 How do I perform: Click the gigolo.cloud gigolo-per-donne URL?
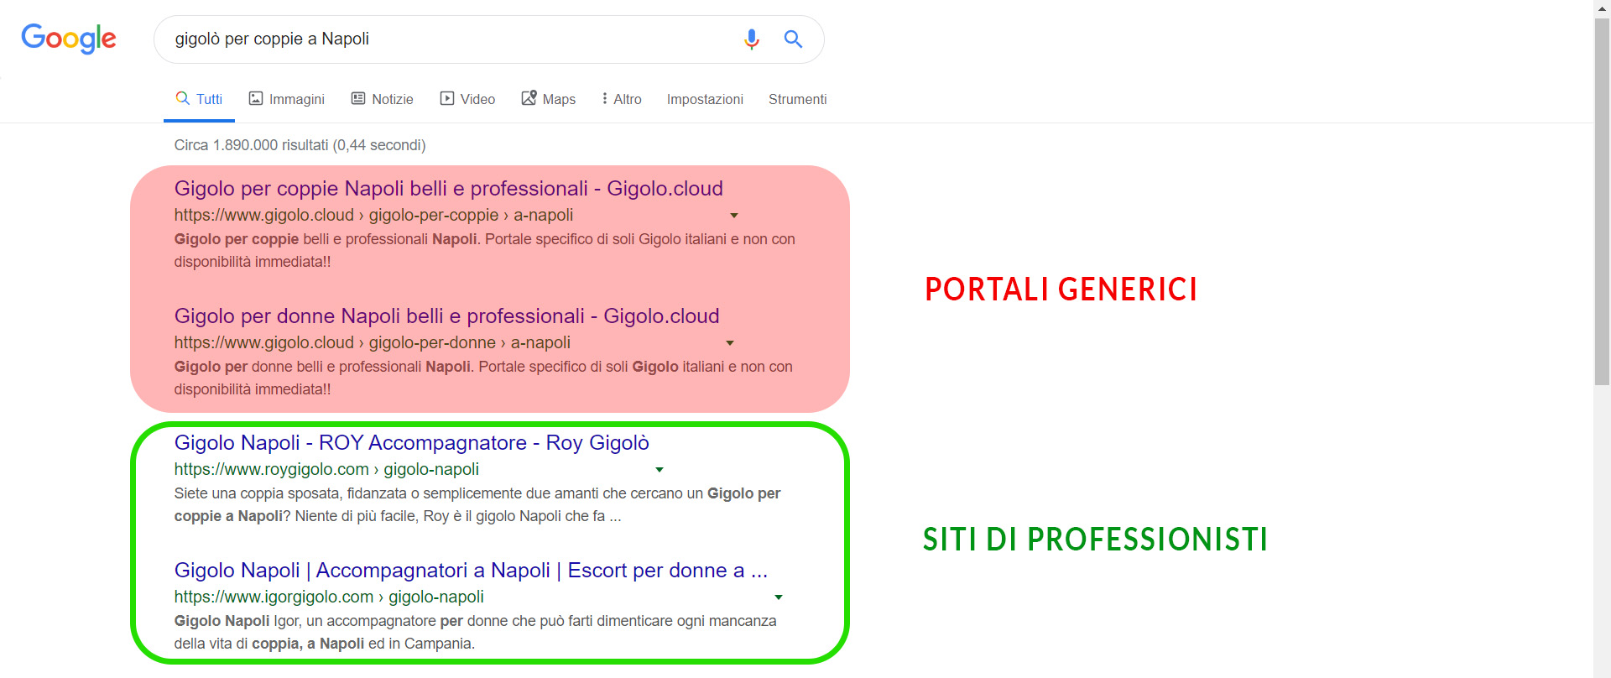[372, 343]
